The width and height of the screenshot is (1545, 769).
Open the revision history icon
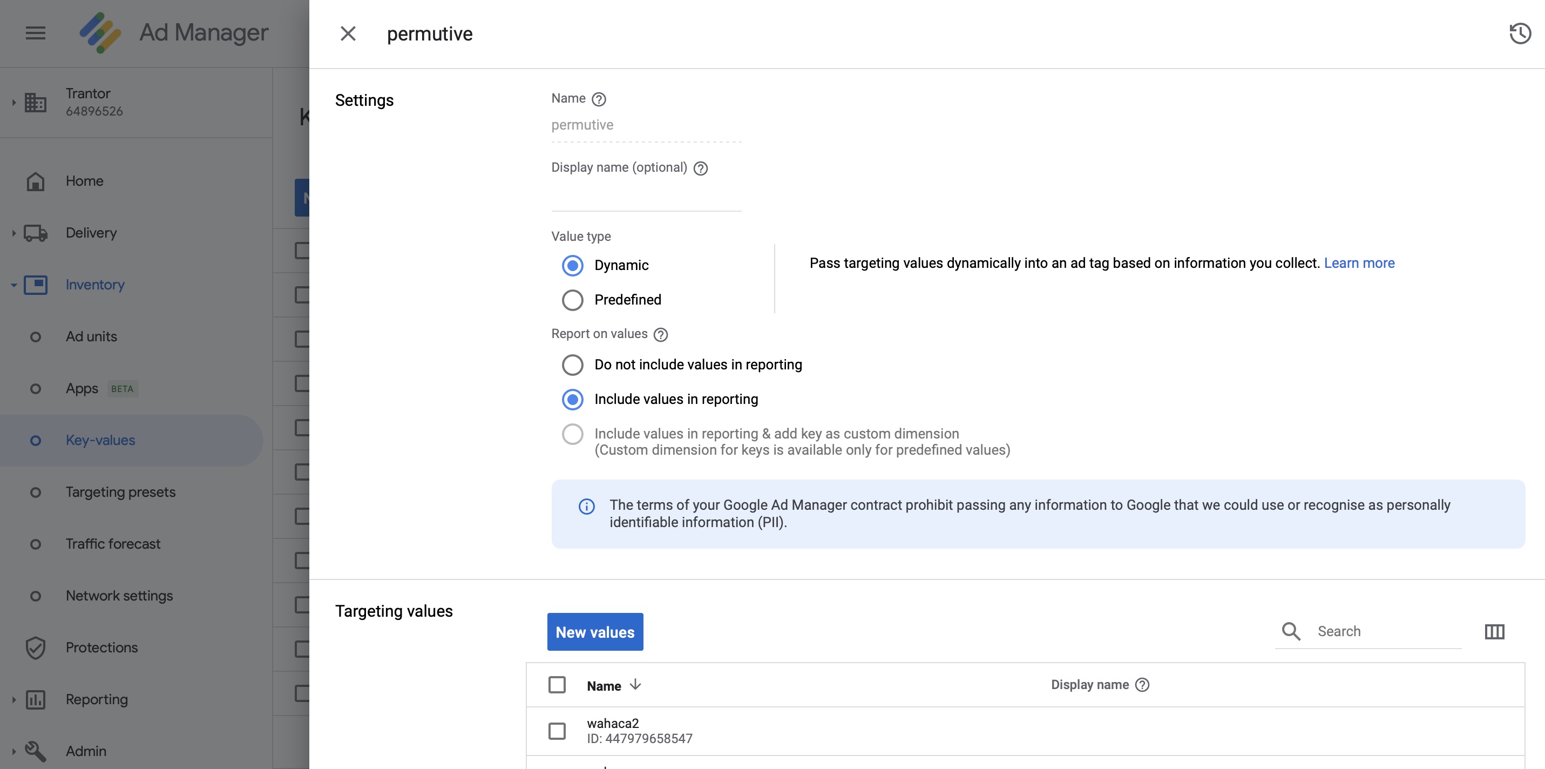(x=1519, y=34)
